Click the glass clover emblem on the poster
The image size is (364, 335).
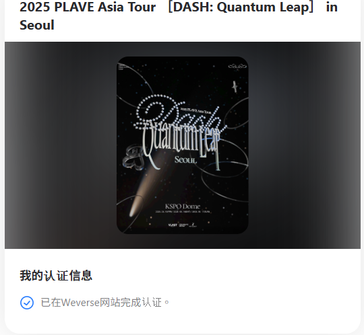[x=133, y=157]
